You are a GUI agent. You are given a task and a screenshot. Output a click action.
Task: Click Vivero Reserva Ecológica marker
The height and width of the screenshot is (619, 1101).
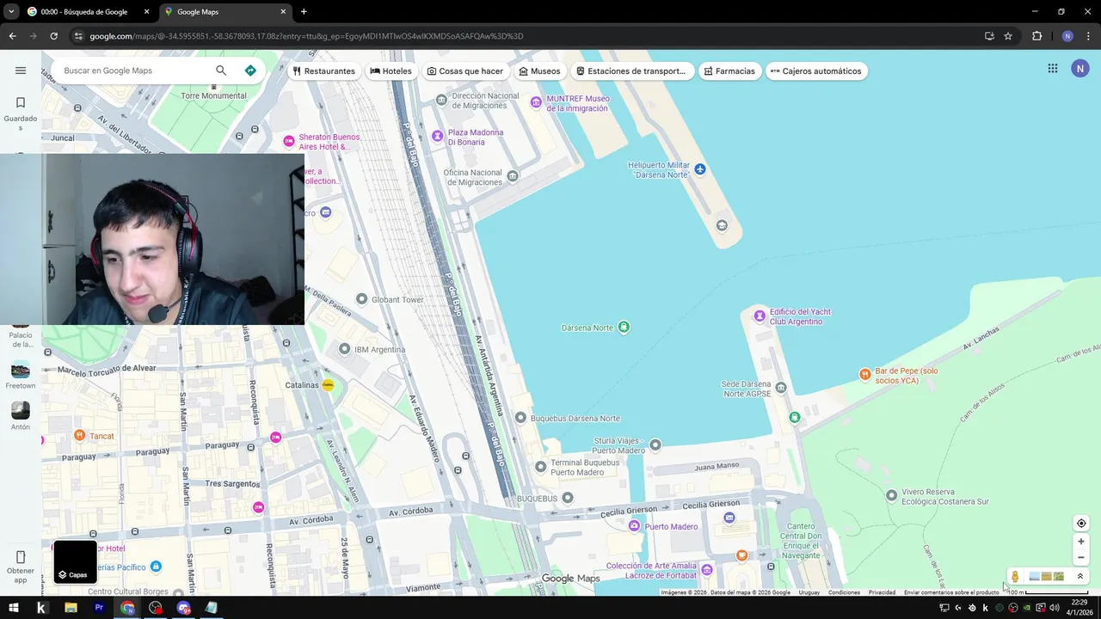click(892, 495)
